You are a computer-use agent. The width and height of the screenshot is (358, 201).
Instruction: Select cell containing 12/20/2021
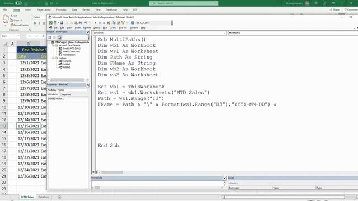tap(29, 145)
